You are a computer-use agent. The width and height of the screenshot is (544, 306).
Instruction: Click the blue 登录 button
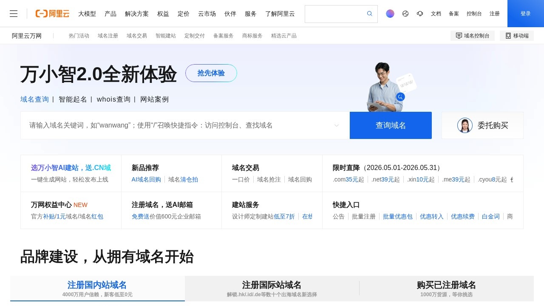click(x=526, y=14)
